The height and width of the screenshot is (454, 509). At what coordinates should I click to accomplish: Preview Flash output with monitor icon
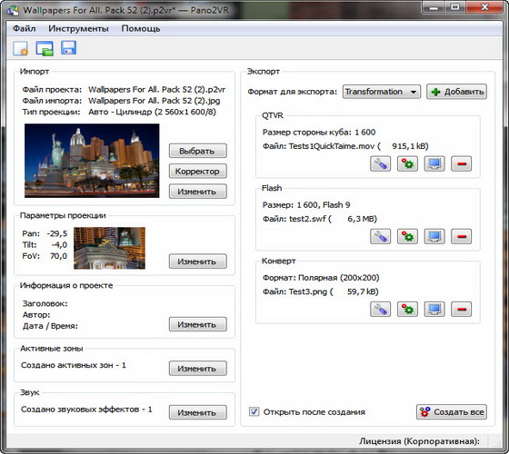click(434, 236)
